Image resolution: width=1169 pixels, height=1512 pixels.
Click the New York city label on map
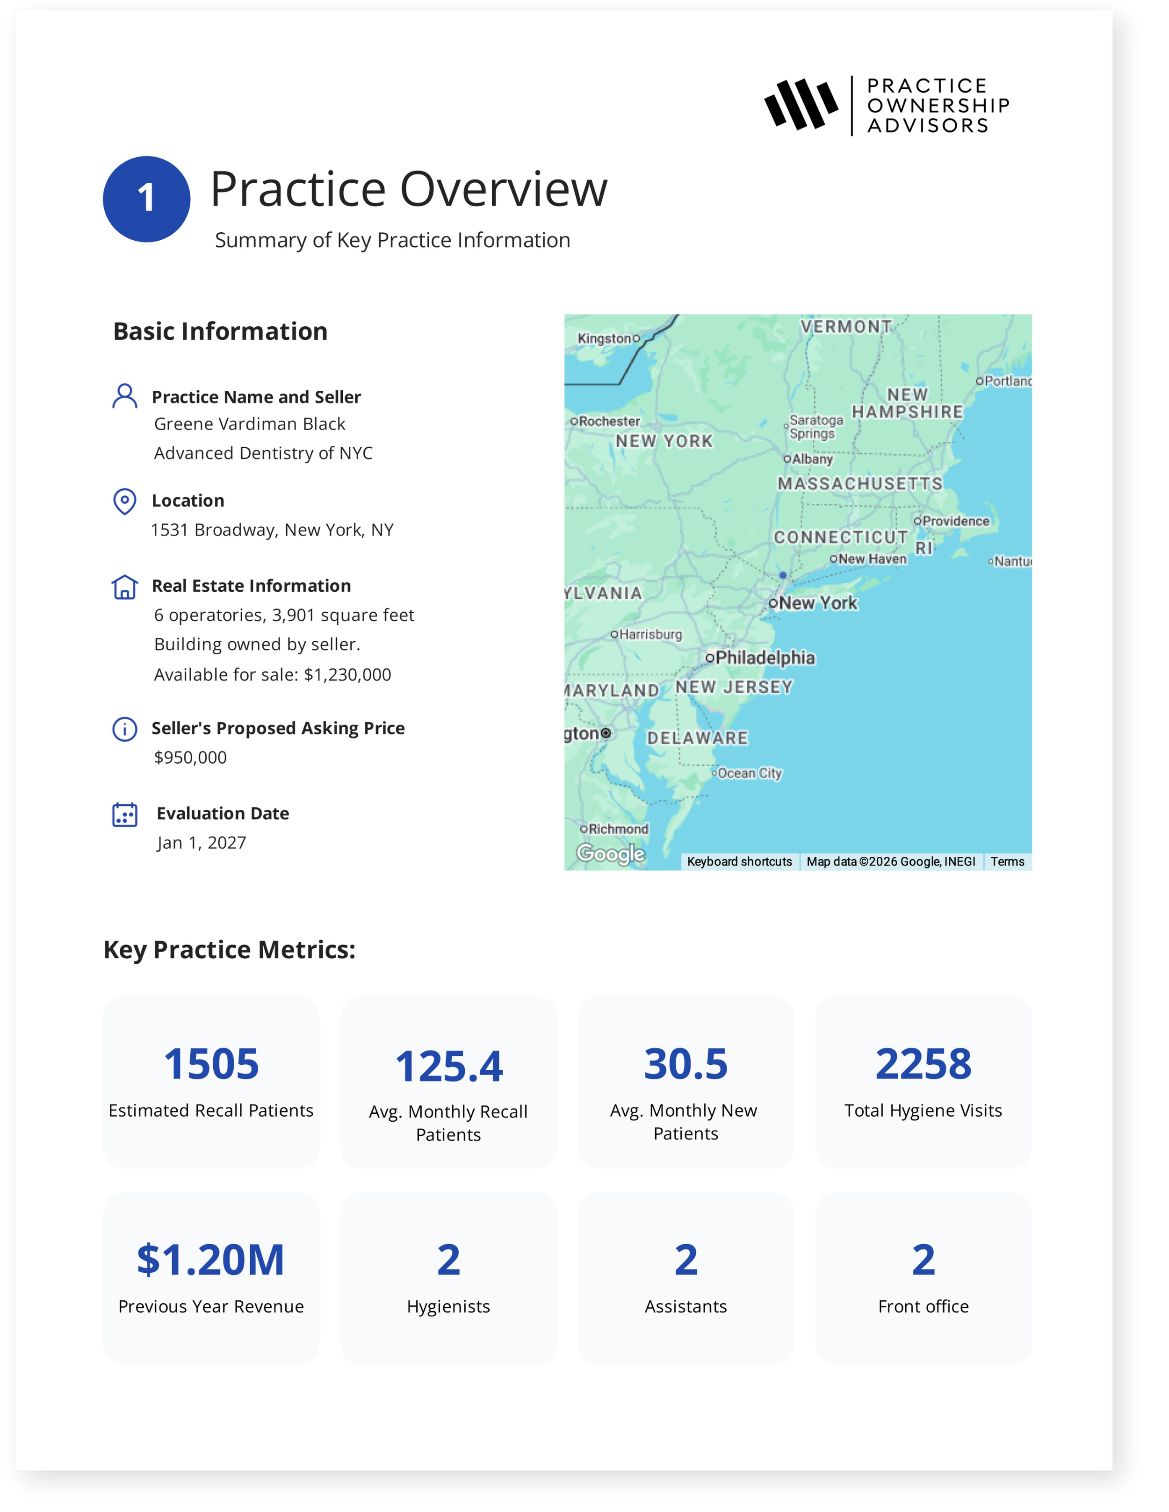(x=817, y=603)
